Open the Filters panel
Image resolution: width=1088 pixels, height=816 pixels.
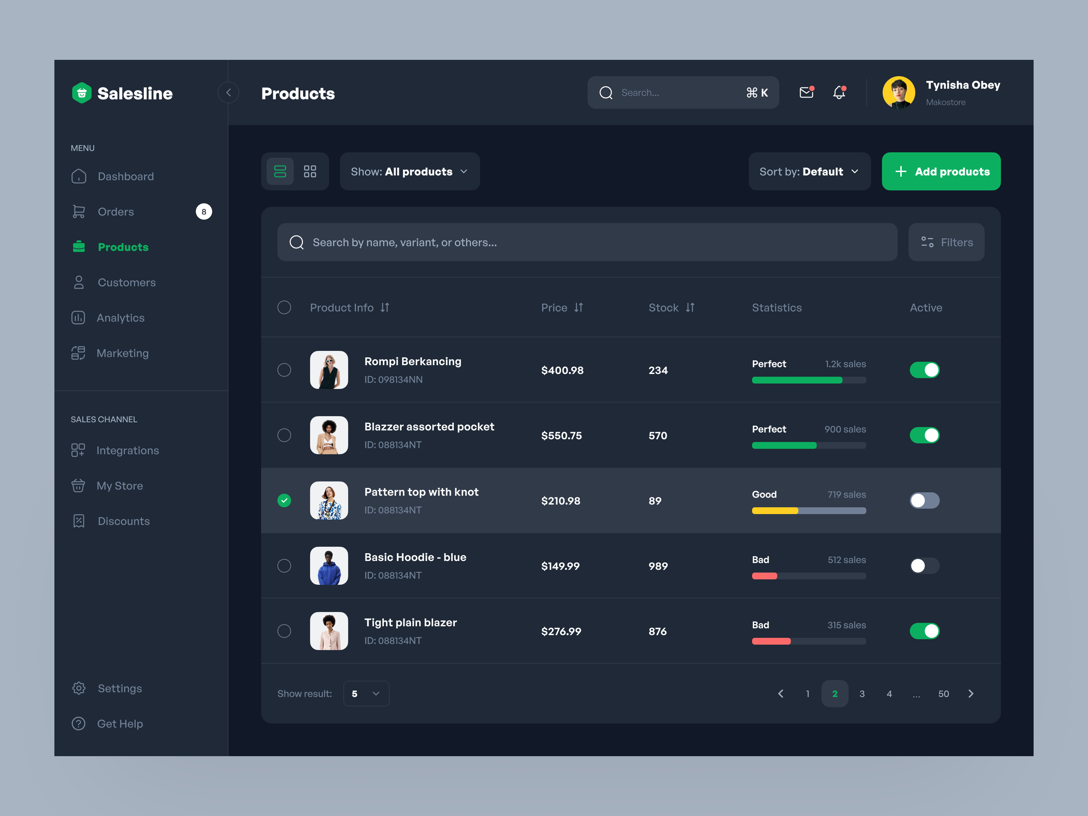946,242
